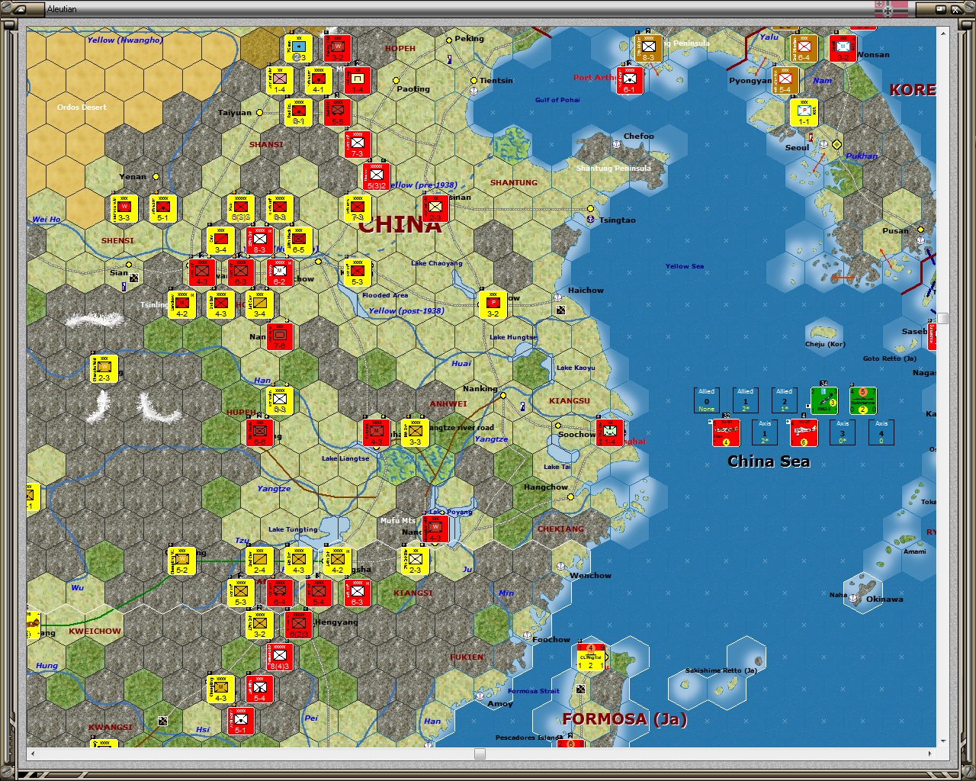Select the yellow 7-3 unit

[x=357, y=208]
